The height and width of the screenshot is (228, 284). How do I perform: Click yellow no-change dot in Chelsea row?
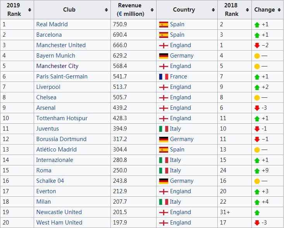pos(257,97)
